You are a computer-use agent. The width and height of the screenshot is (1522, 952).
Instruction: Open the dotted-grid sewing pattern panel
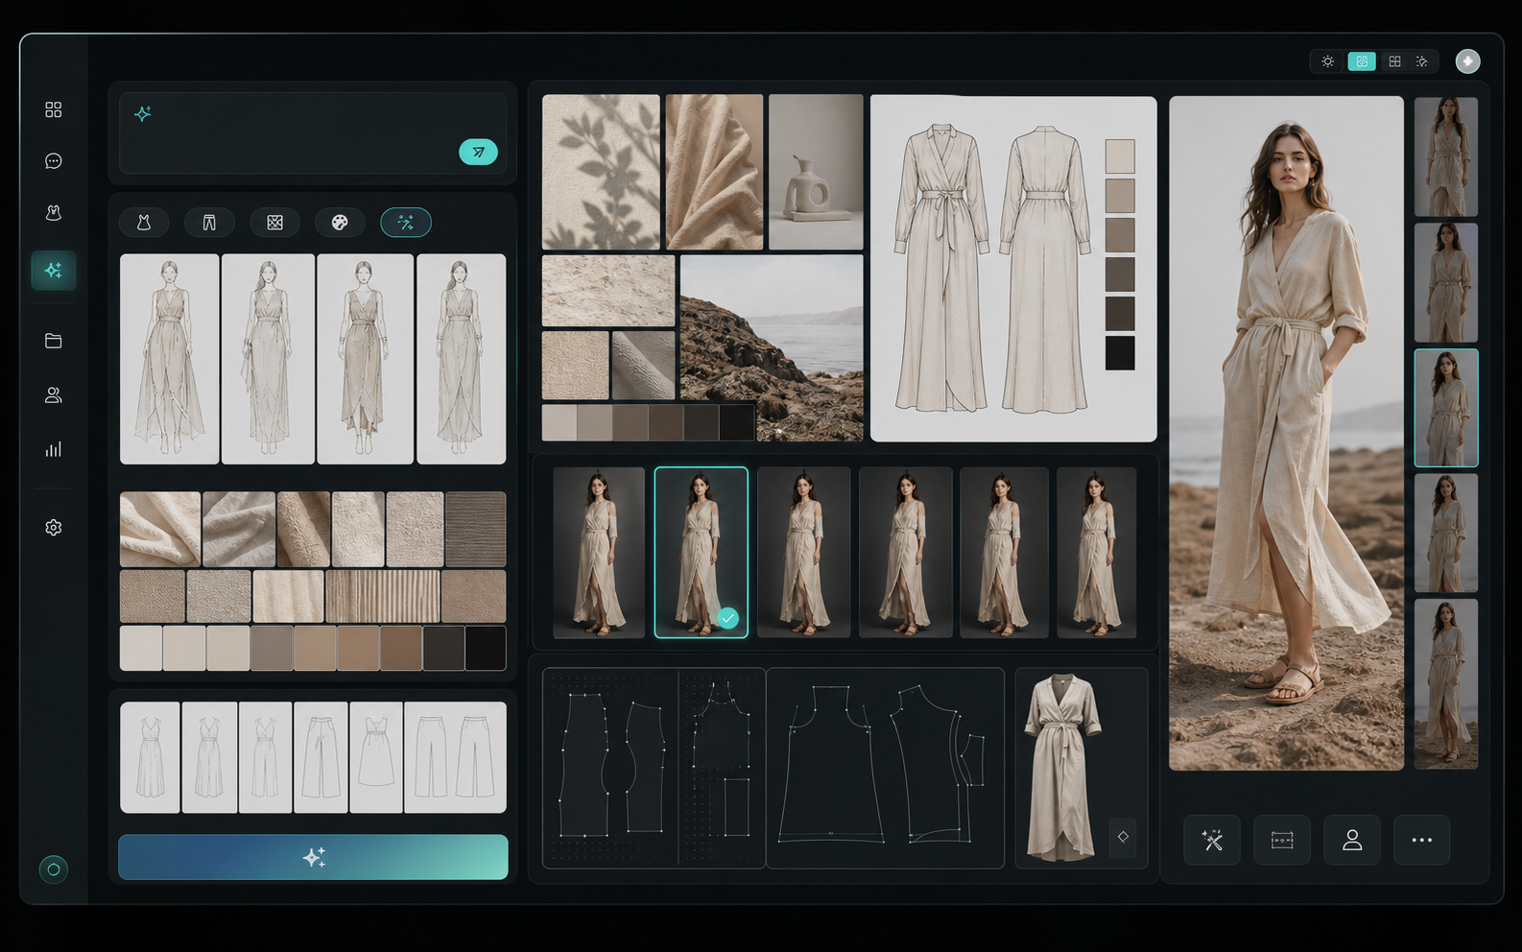click(x=654, y=768)
